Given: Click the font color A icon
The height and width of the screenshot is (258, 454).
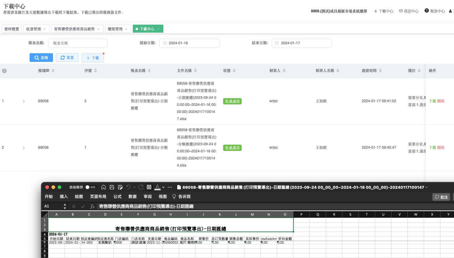Looking at the screenshot, I should point(157,187).
